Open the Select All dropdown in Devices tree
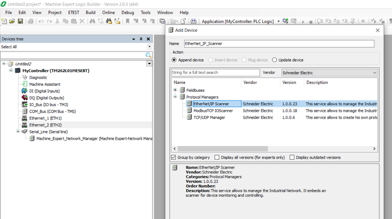This screenshot has height=219, width=392. [x=150, y=47]
